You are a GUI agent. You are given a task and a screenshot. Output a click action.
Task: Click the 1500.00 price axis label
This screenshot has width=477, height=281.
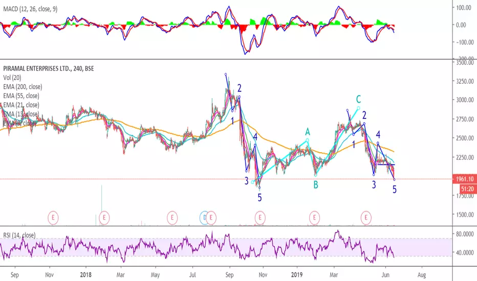point(465,215)
